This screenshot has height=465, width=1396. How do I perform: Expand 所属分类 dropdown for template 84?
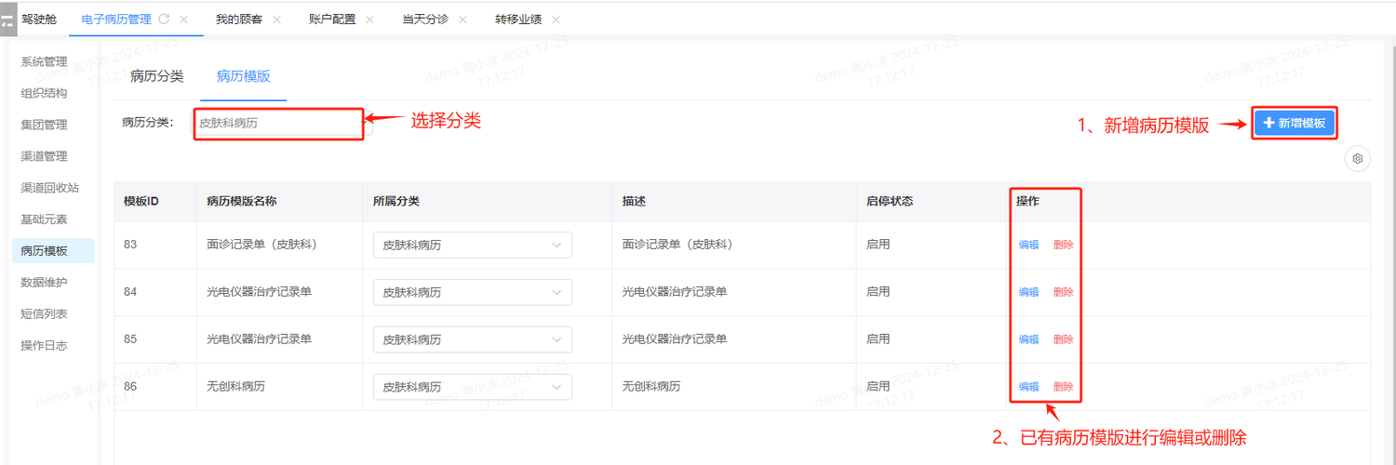coord(472,292)
